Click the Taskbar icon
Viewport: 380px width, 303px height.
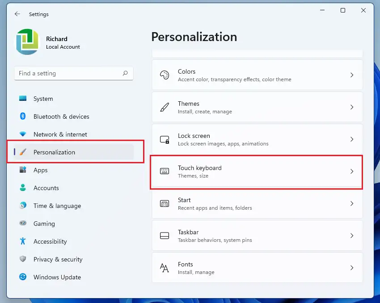(165, 236)
